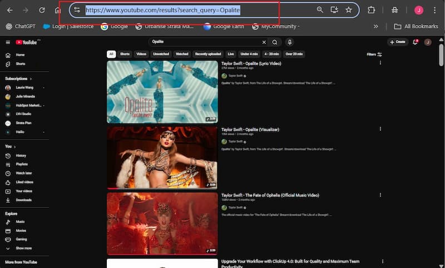The image size is (445, 268).
Task: Open the browser home page icon
Action: pyautogui.click(x=58, y=10)
